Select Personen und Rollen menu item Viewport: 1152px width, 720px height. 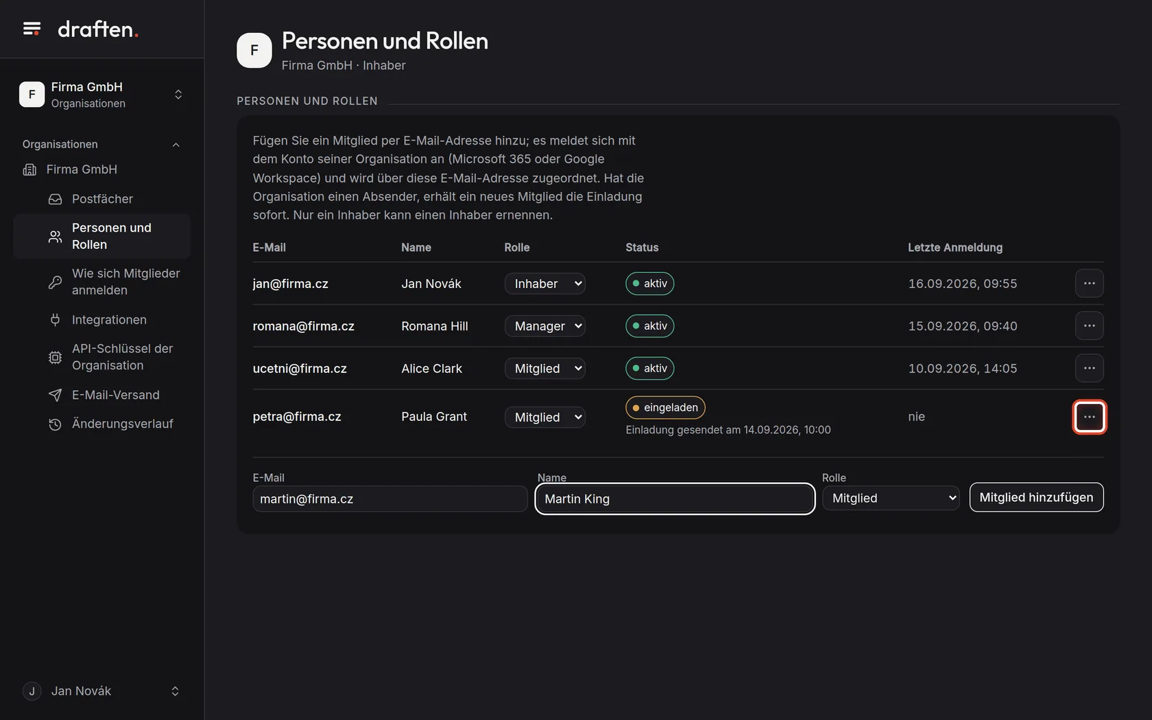coord(102,237)
